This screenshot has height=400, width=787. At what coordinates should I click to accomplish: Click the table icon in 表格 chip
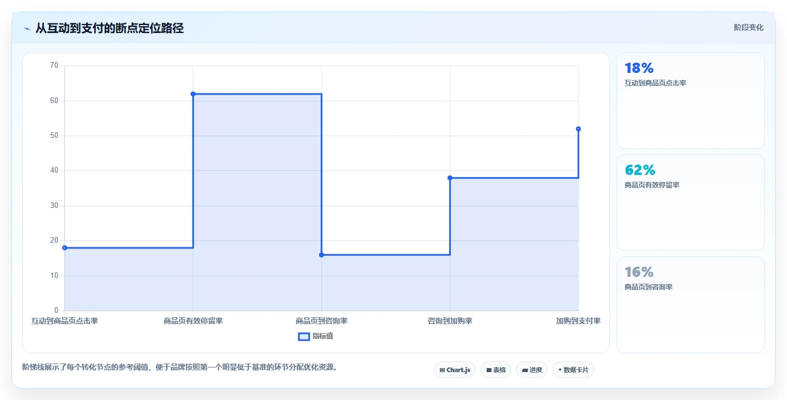[489, 370]
